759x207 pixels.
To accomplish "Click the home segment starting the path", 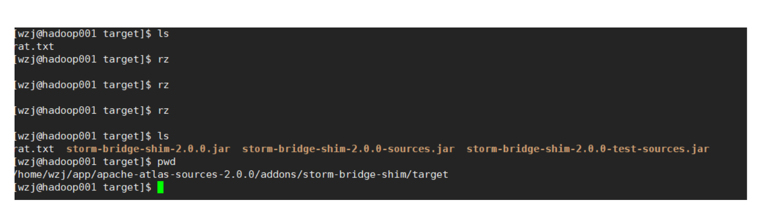I will point(32,175).
